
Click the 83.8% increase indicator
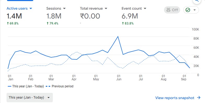(128, 23)
